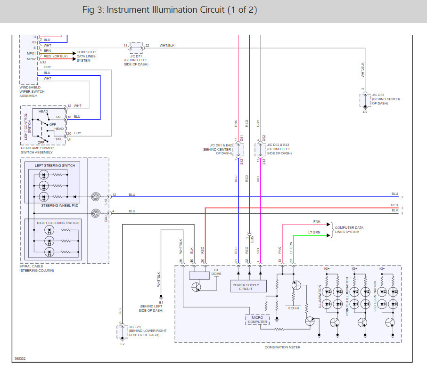This screenshot has height=371, width=427.
Task: Click diagram number '365332'
Action: [20, 358]
